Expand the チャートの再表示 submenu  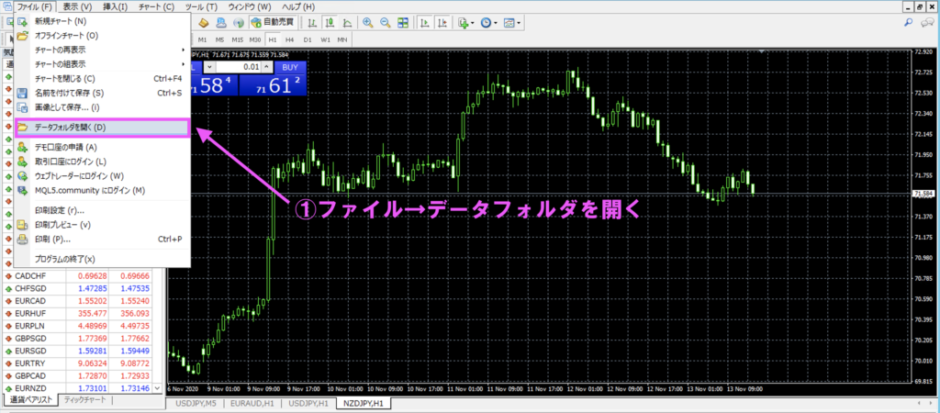point(102,50)
